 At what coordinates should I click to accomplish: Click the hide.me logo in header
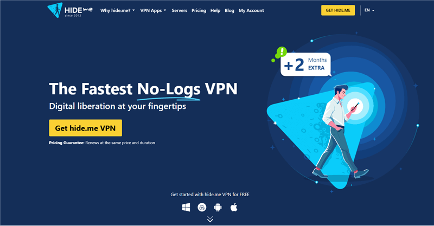tap(70, 10)
